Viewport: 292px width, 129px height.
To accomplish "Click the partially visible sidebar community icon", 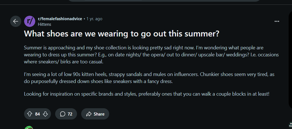I will point(290,125).
